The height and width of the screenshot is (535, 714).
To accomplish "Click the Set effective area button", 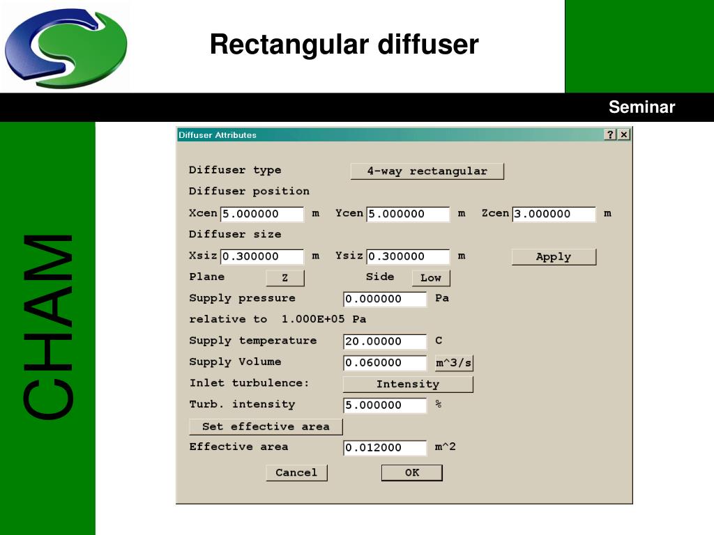I will (x=266, y=427).
